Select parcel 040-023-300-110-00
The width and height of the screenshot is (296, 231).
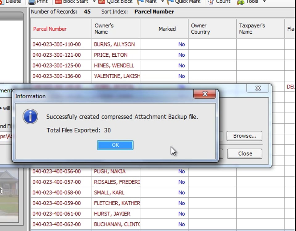tap(57, 44)
